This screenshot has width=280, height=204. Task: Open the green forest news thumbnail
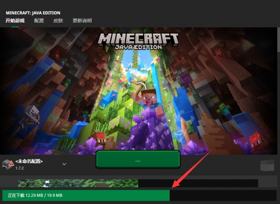pyautogui.click(x=78, y=183)
